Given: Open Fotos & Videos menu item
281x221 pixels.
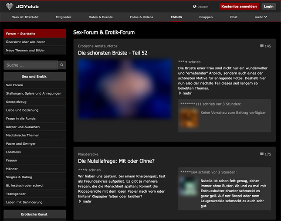Looking at the screenshot, I should [142, 17].
